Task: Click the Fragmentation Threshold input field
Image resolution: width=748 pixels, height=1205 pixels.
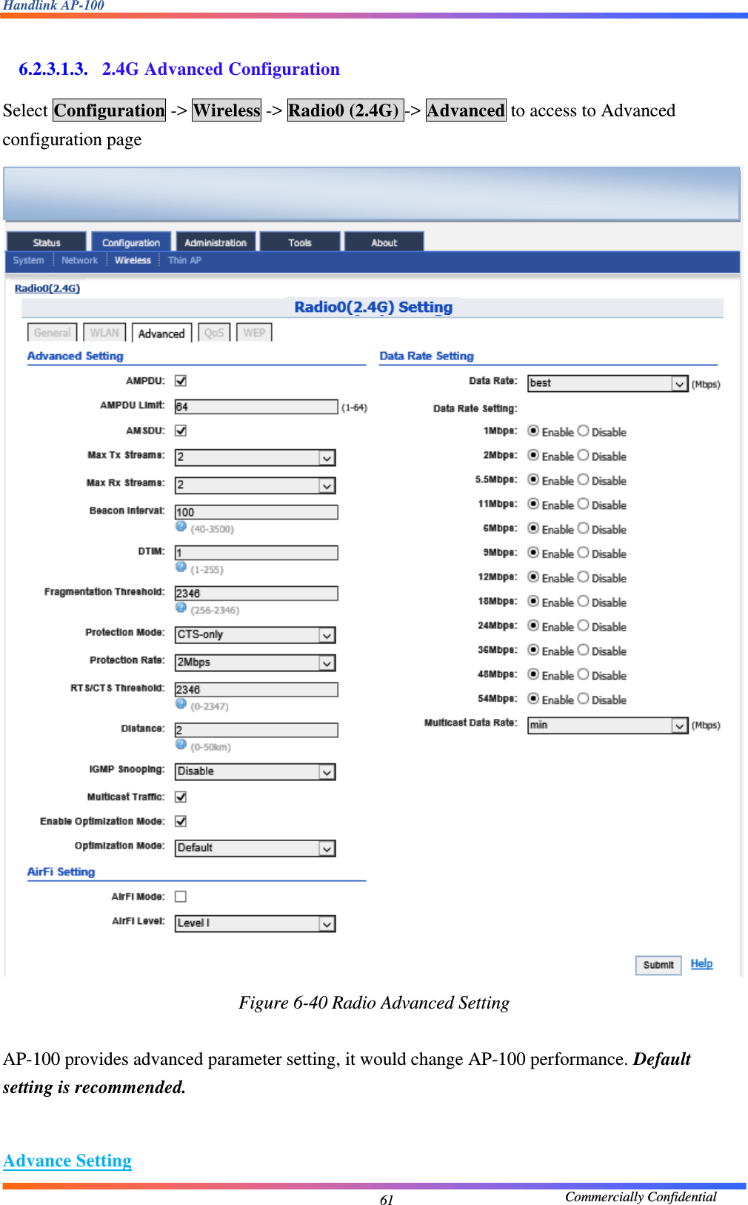Action: click(256, 594)
